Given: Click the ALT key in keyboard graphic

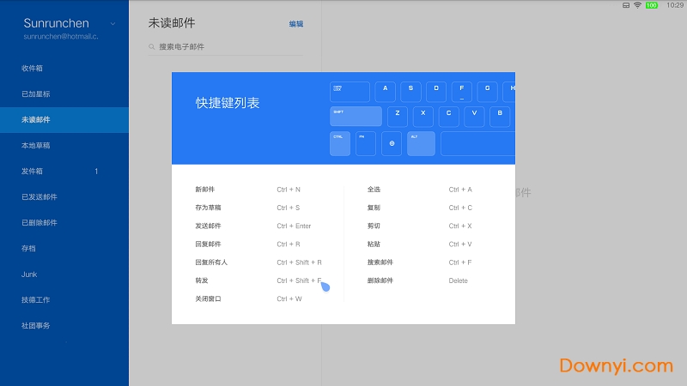Looking at the screenshot, I should coord(421,143).
